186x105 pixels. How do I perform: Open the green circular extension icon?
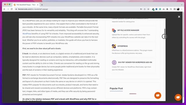pyautogui.click(x=160, y=9)
